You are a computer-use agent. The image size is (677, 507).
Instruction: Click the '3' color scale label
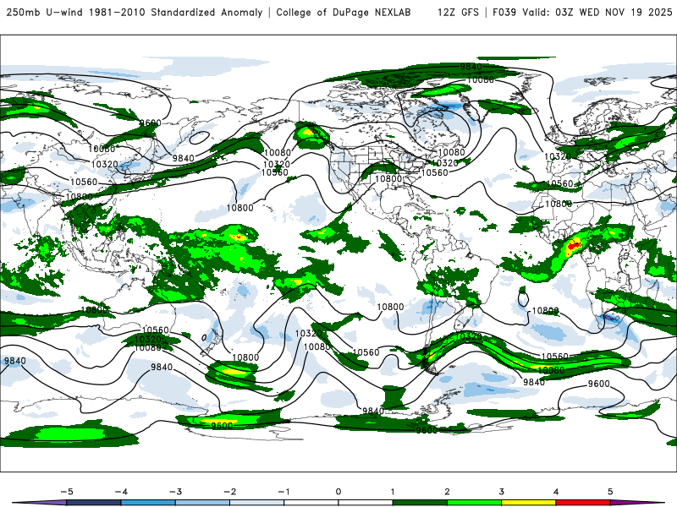click(501, 492)
